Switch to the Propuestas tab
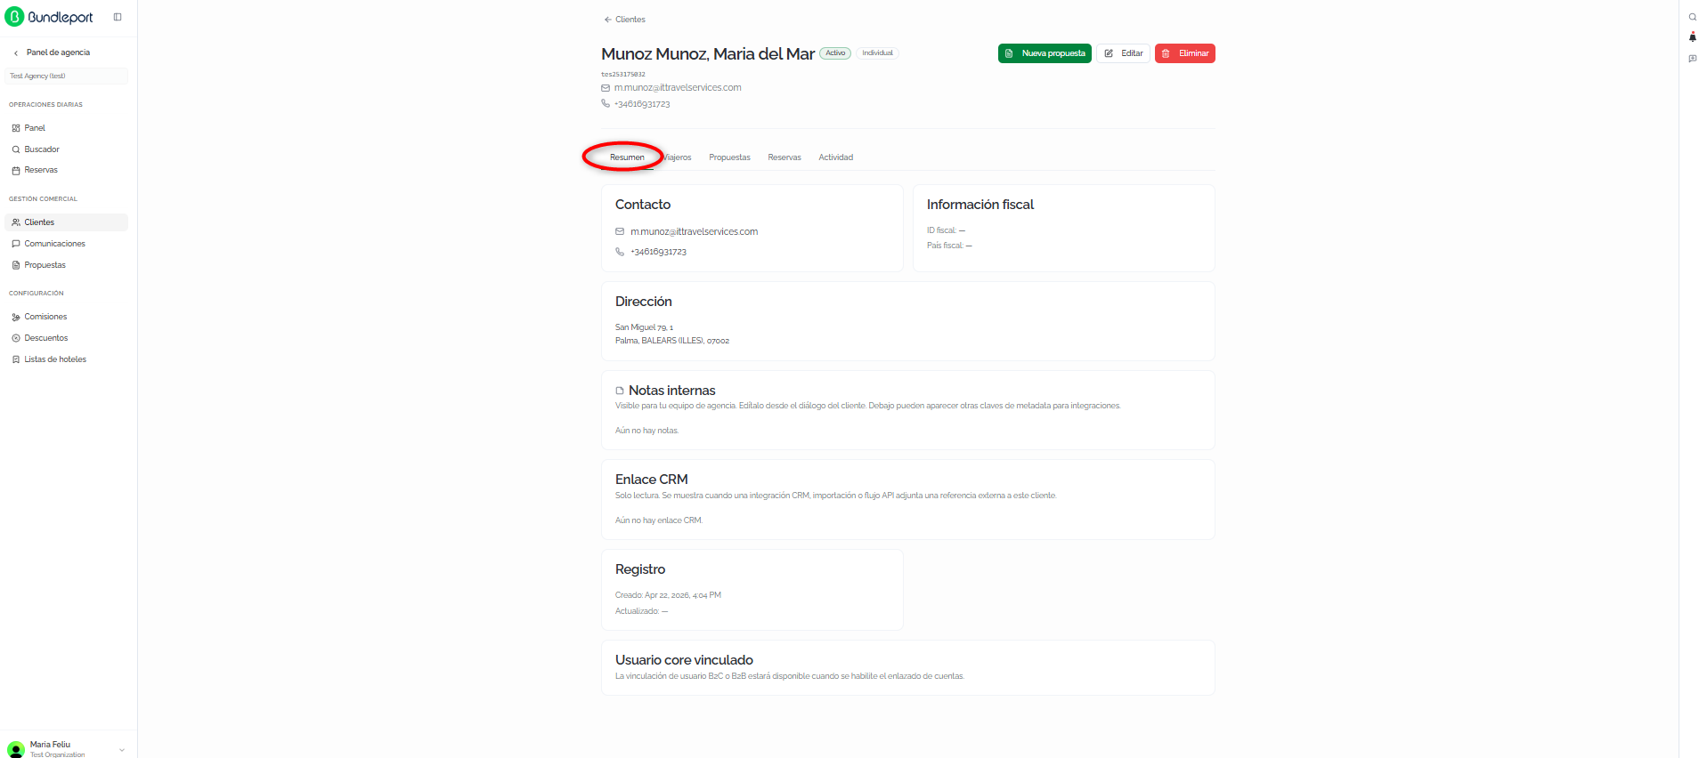The image size is (1699, 758). [729, 157]
